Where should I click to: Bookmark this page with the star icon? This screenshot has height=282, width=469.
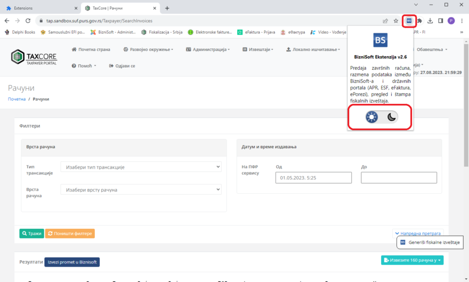coord(396,21)
